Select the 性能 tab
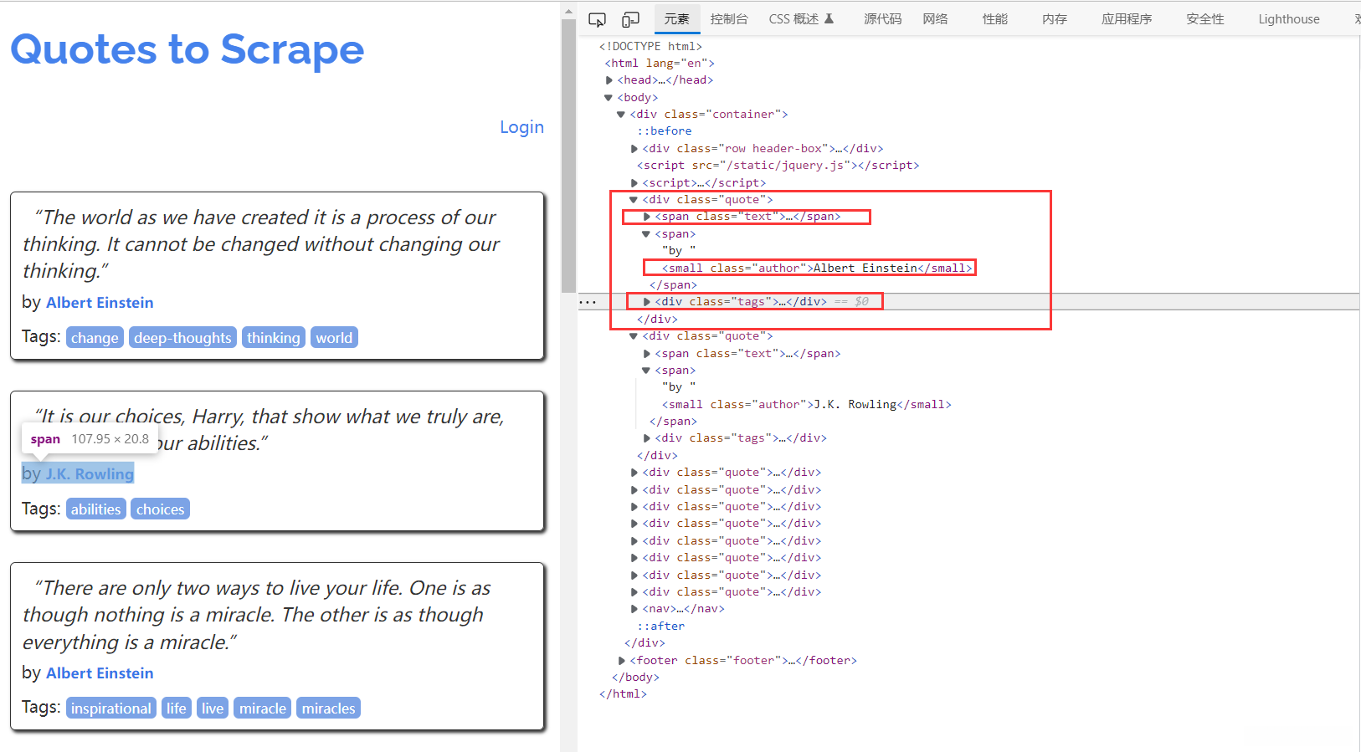Screen dimensions: 1361x752 click(995, 19)
